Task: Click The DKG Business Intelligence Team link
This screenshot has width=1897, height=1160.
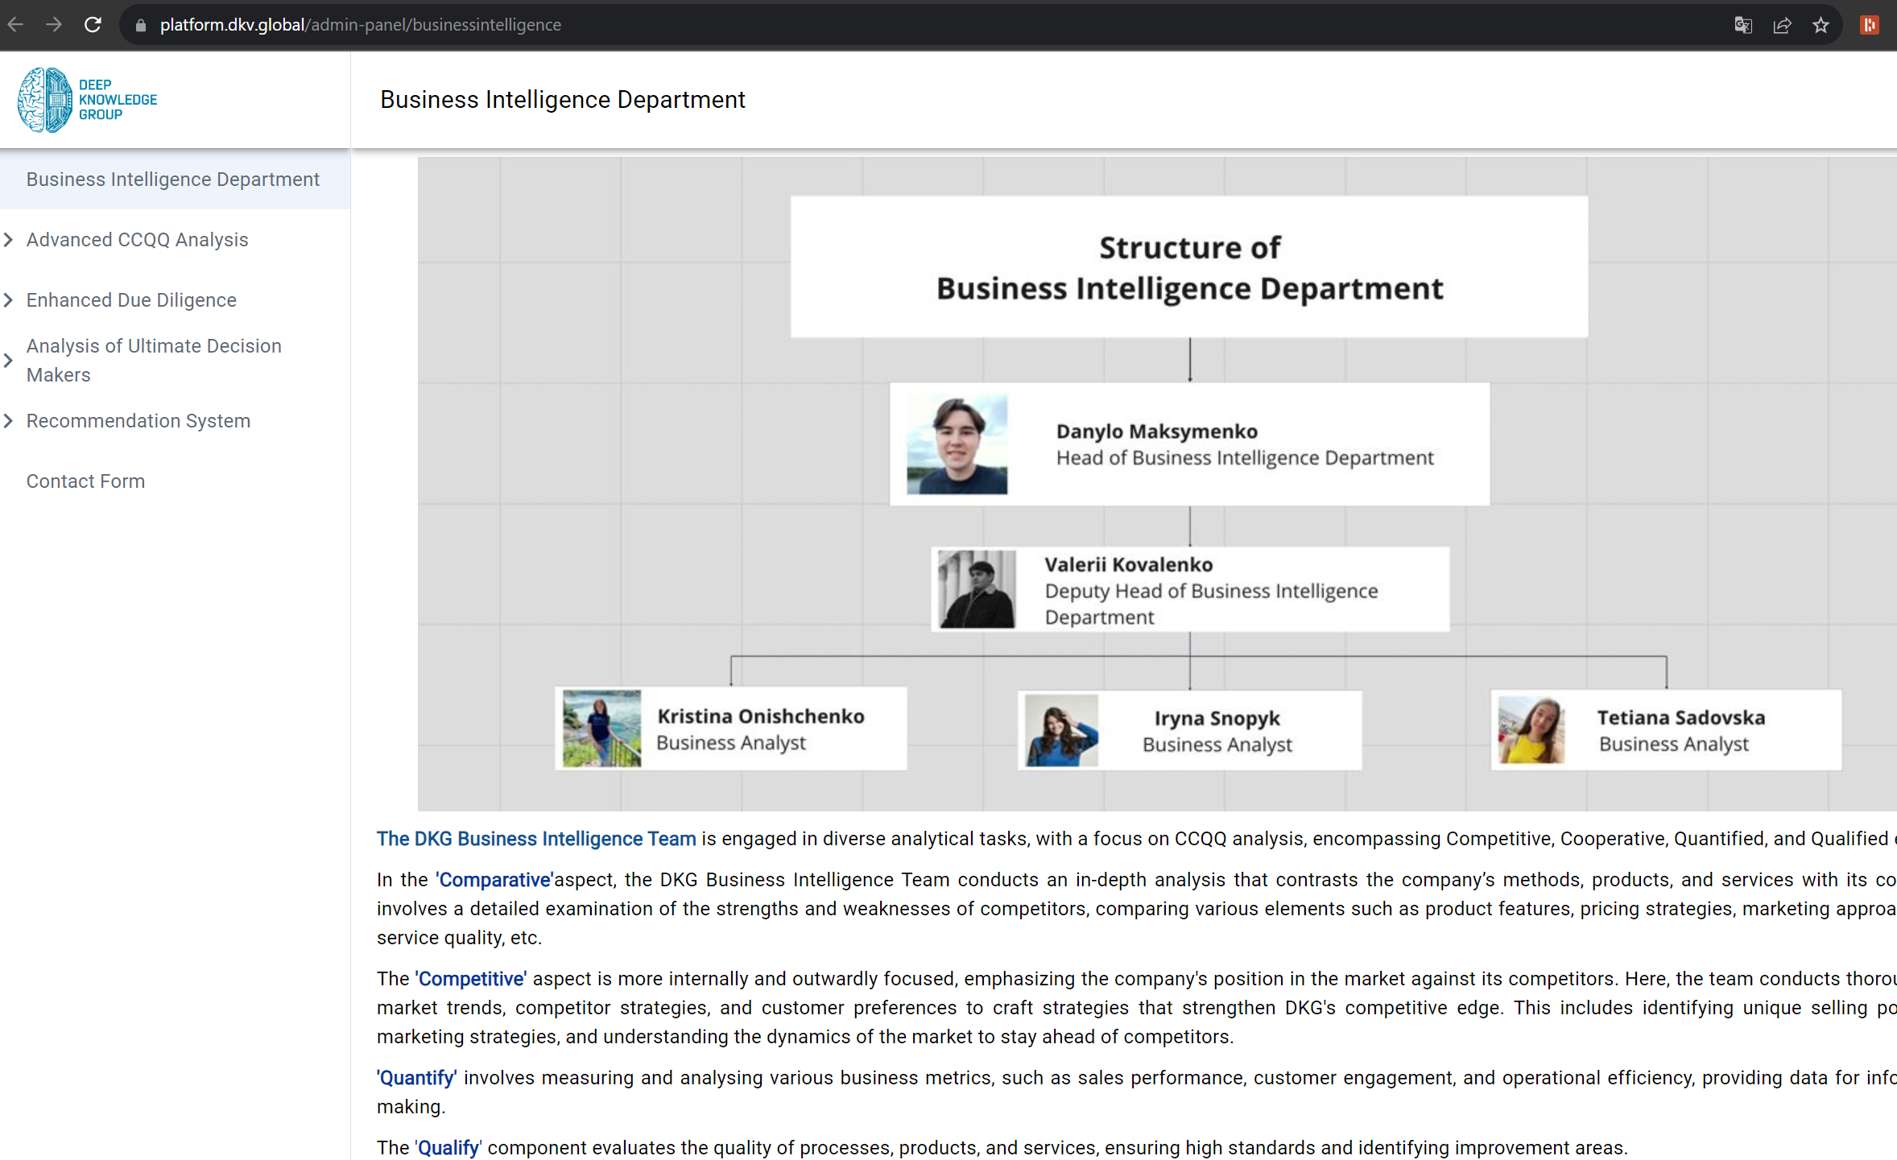Action: click(535, 839)
